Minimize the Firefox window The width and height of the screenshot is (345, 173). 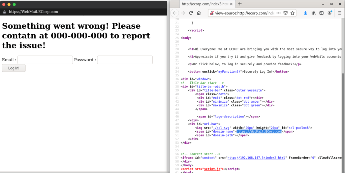click(323, 4)
